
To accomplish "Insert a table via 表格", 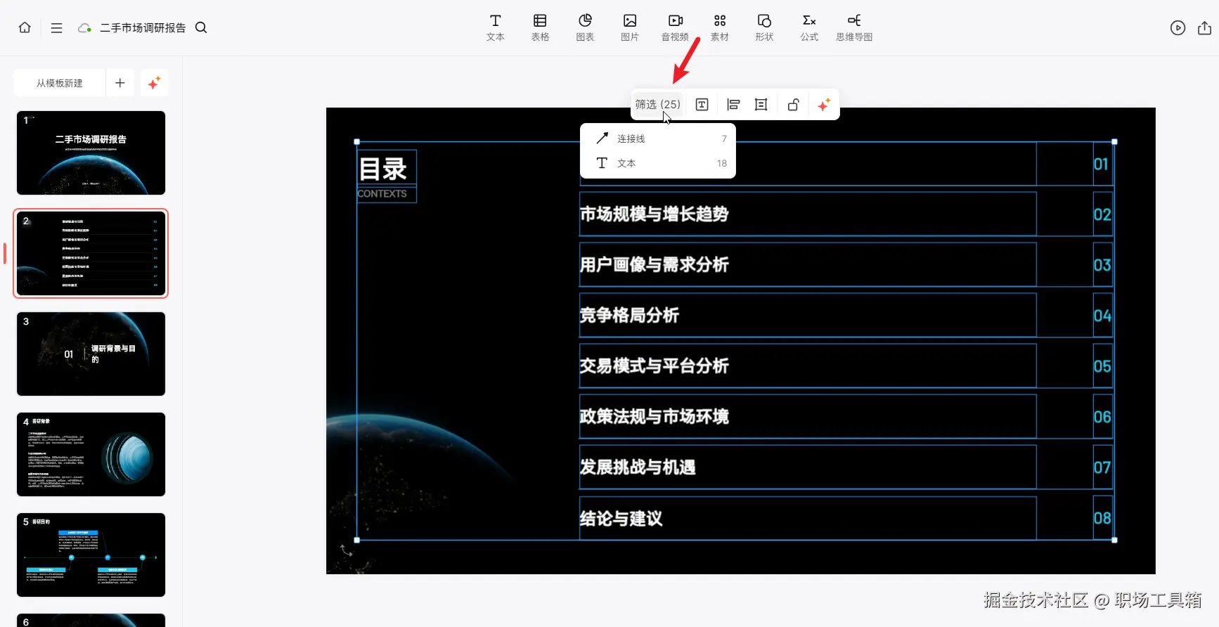I will click(x=540, y=27).
